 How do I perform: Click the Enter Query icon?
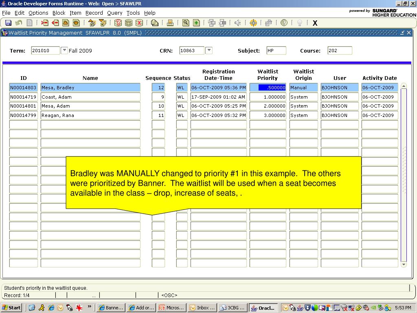(x=118, y=23)
